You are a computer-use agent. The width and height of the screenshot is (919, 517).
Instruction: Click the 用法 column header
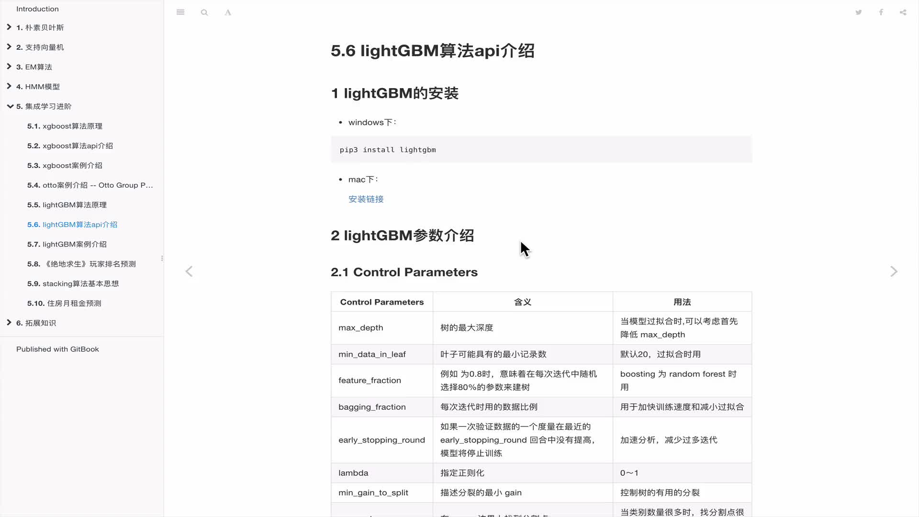682,302
